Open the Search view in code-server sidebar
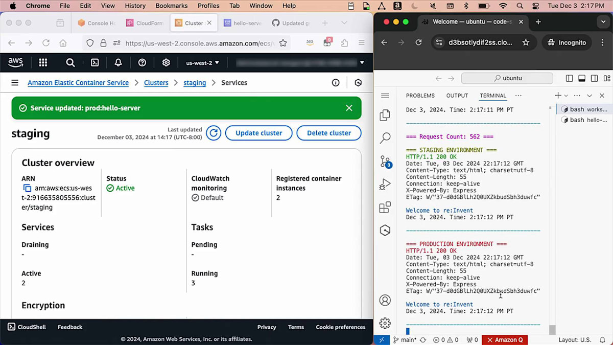The image size is (613, 345). point(385,138)
